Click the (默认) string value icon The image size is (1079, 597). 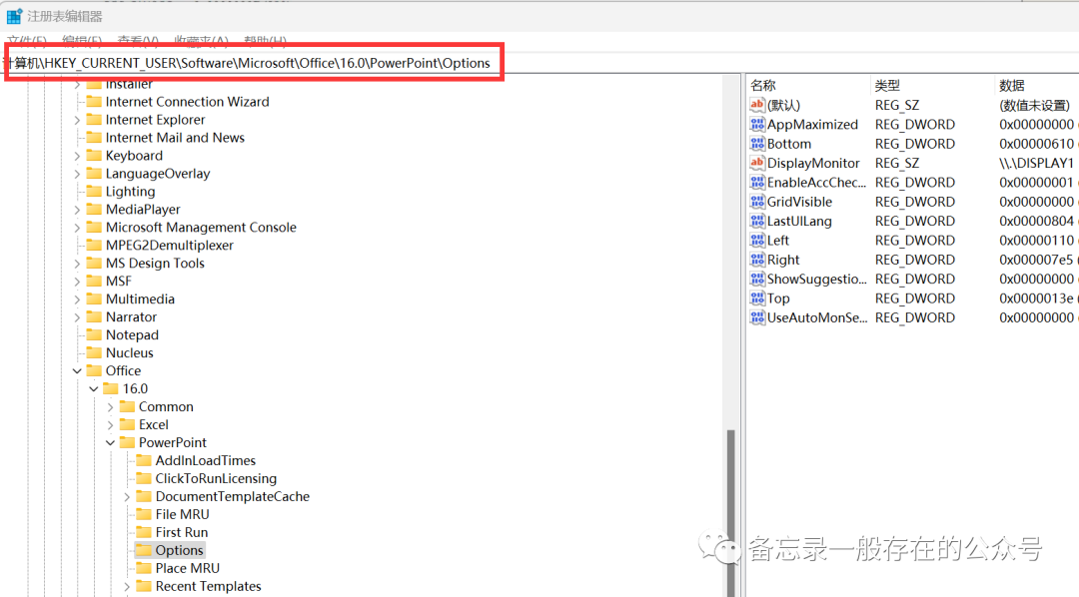(757, 105)
